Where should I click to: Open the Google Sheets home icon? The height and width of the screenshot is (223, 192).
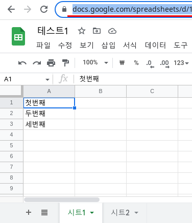tap(18, 36)
